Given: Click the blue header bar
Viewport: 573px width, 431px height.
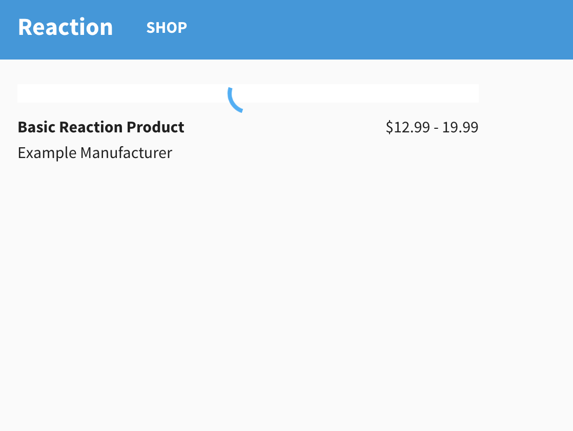Looking at the screenshot, I should pyautogui.click(x=359, y=29).
